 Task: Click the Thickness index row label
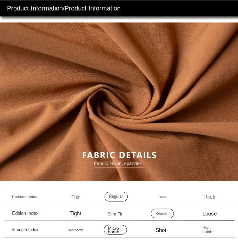(24, 197)
